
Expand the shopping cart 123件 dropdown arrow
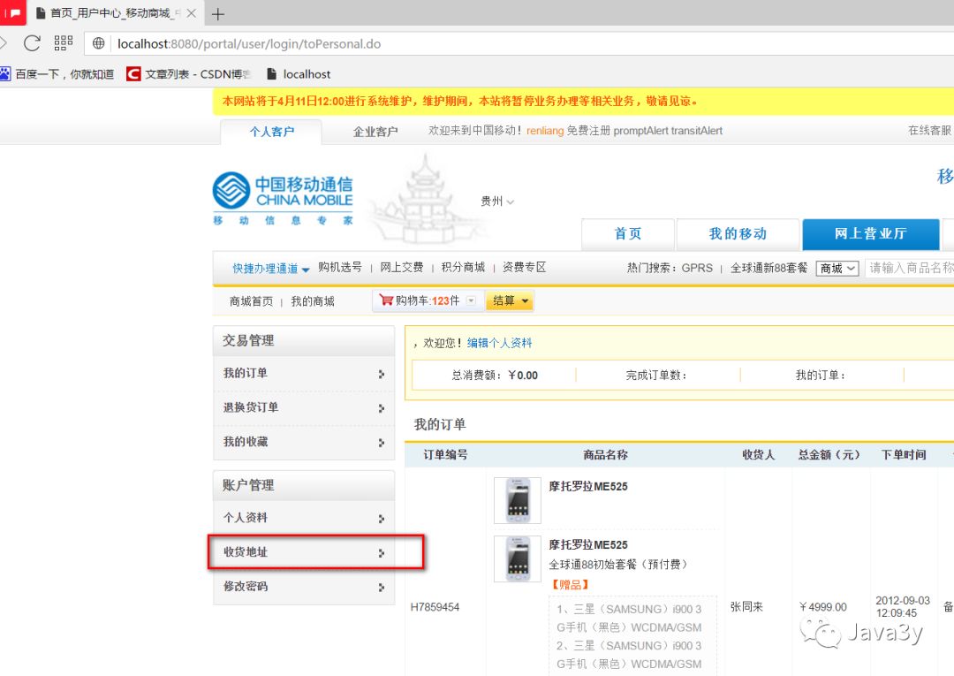pos(470,300)
